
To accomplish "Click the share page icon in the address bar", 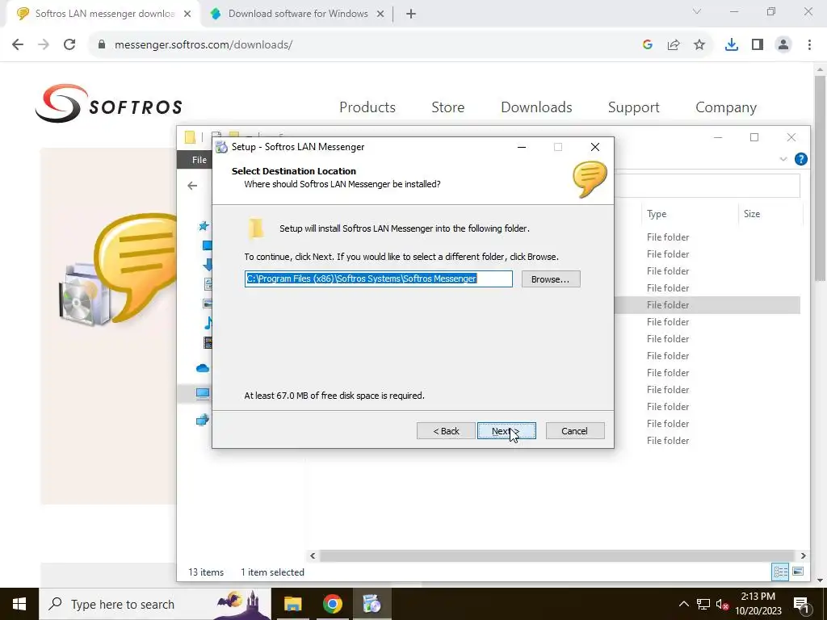I will (674, 45).
